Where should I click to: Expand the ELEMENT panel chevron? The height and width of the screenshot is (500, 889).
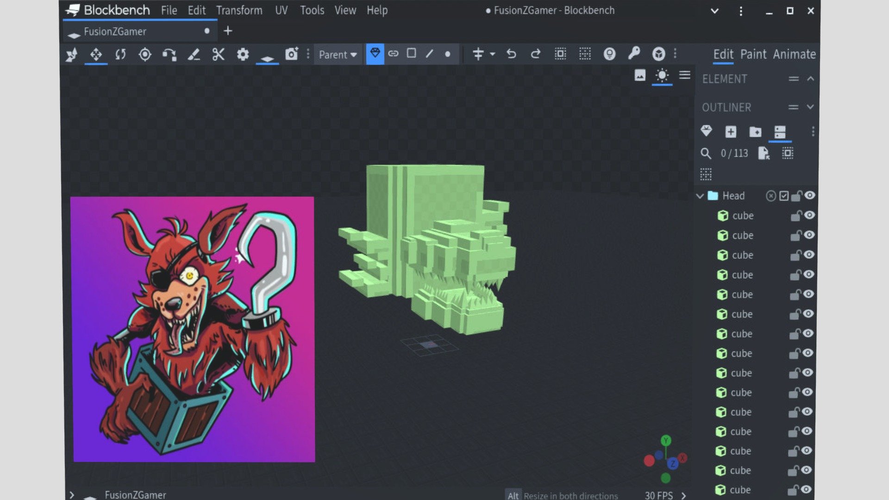[x=810, y=79]
